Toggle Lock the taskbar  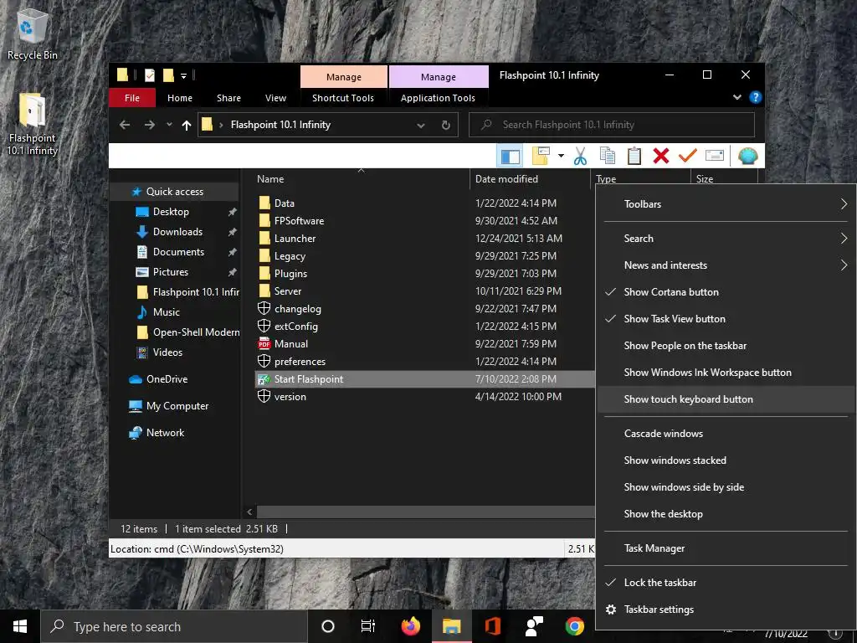tap(726, 583)
